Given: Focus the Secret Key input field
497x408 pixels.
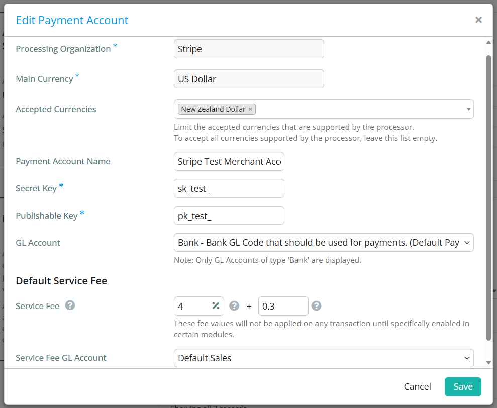Looking at the screenshot, I should tap(229, 188).
